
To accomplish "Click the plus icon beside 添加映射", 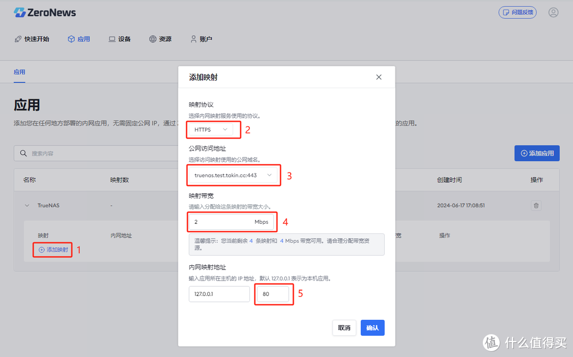I will pyautogui.click(x=41, y=250).
